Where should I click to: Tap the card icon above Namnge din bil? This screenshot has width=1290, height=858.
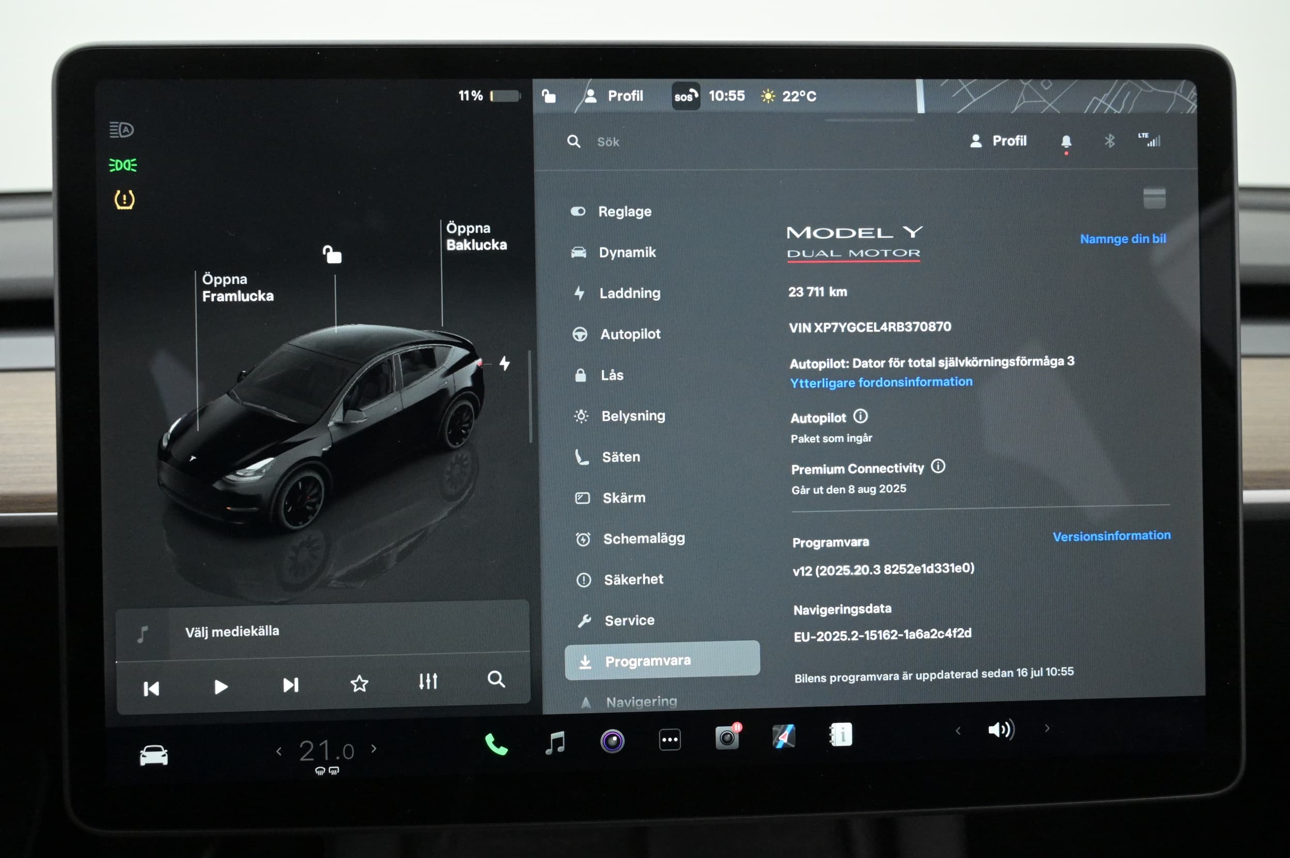click(x=1154, y=198)
